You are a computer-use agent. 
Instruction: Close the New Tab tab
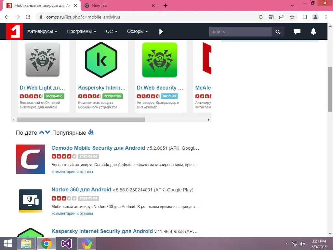tap(153, 6)
